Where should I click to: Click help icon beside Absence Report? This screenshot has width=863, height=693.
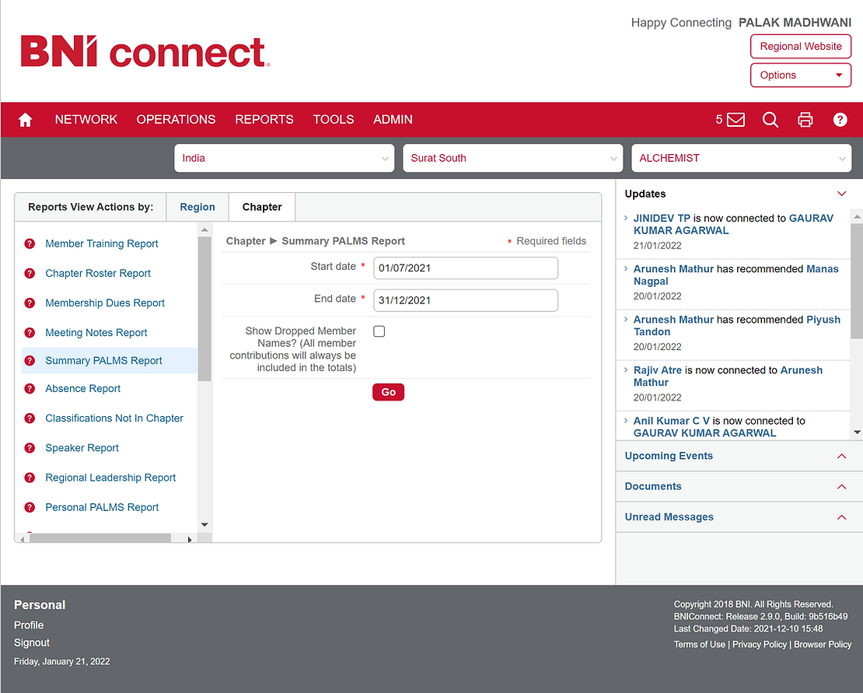point(30,389)
